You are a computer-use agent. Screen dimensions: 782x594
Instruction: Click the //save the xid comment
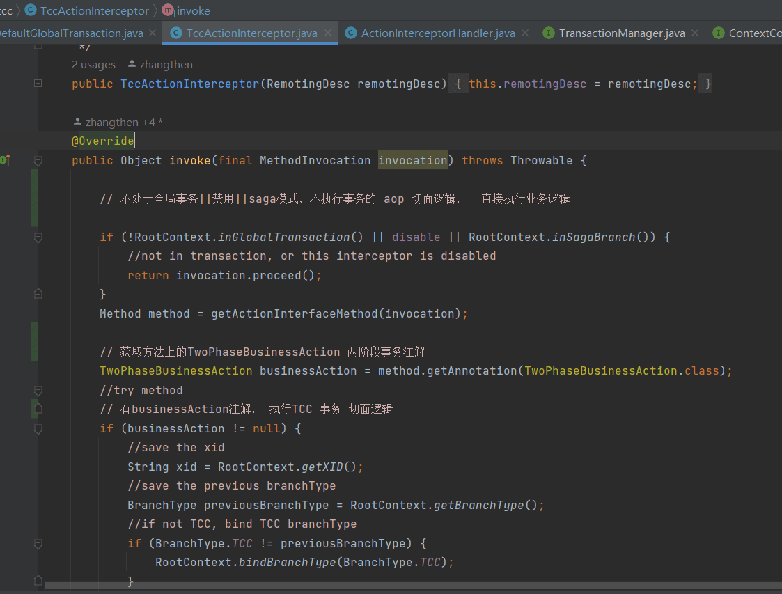(176, 447)
